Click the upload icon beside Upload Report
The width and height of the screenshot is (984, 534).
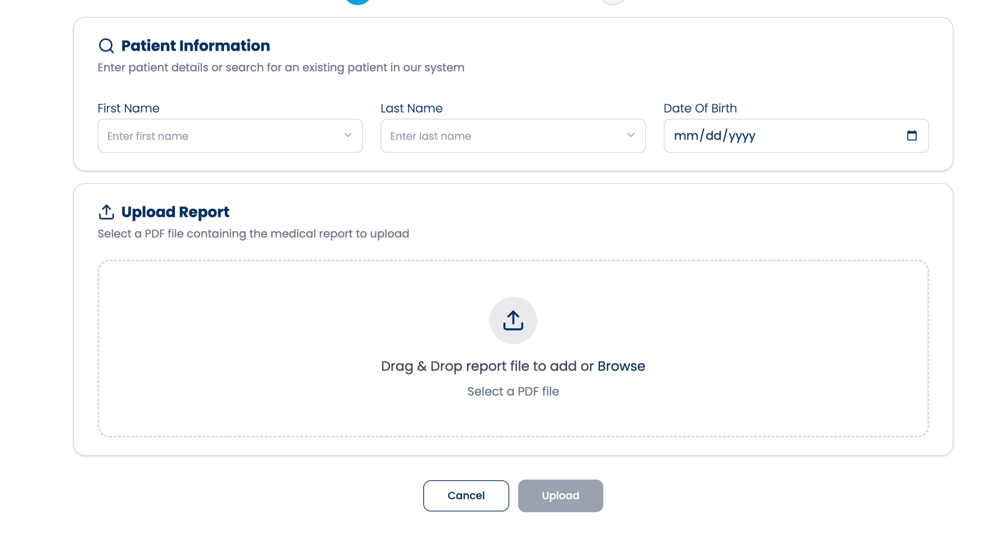click(106, 212)
